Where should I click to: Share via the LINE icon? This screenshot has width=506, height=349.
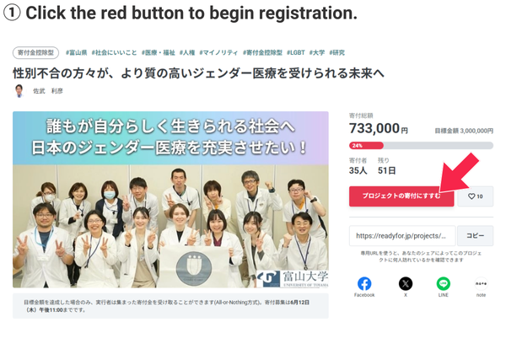click(443, 284)
